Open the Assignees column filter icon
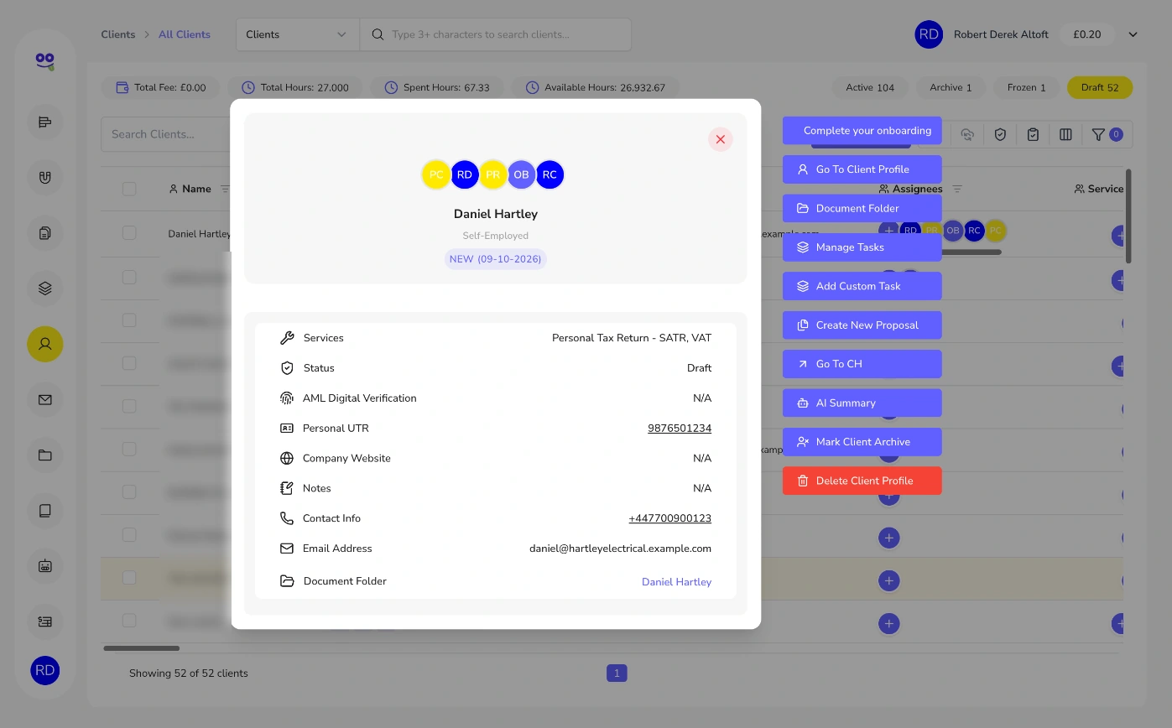1172x728 pixels. click(957, 189)
